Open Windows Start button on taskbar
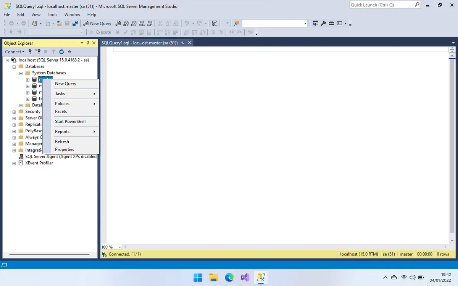 click(198, 278)
